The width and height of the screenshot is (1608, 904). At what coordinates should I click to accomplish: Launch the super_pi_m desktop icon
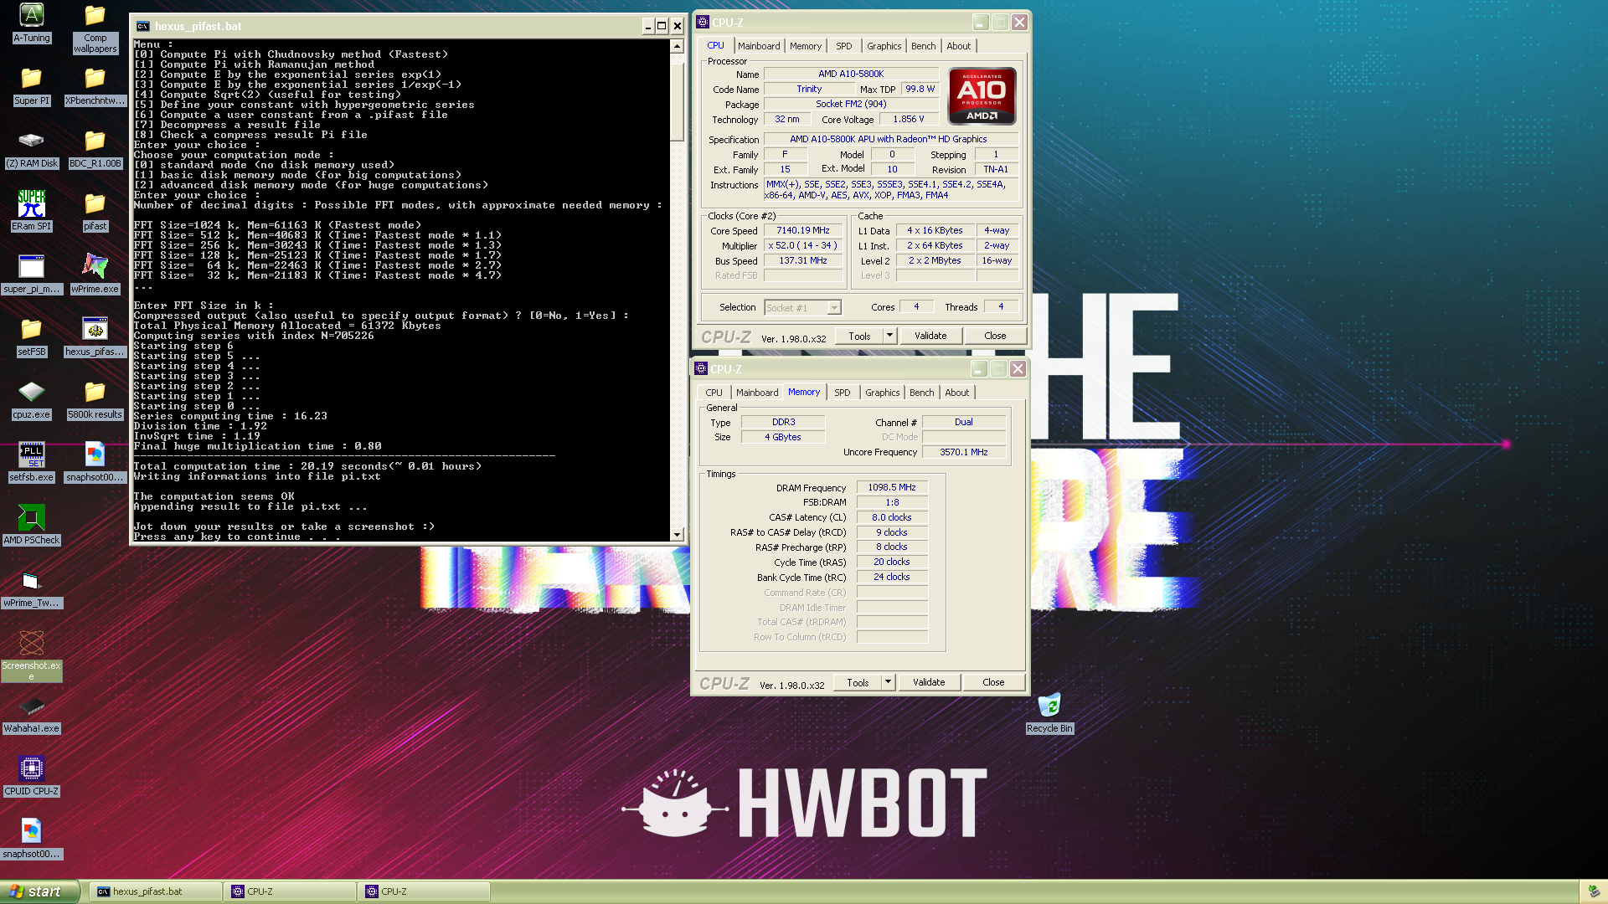pyautogui.click(x=32, y=275)
